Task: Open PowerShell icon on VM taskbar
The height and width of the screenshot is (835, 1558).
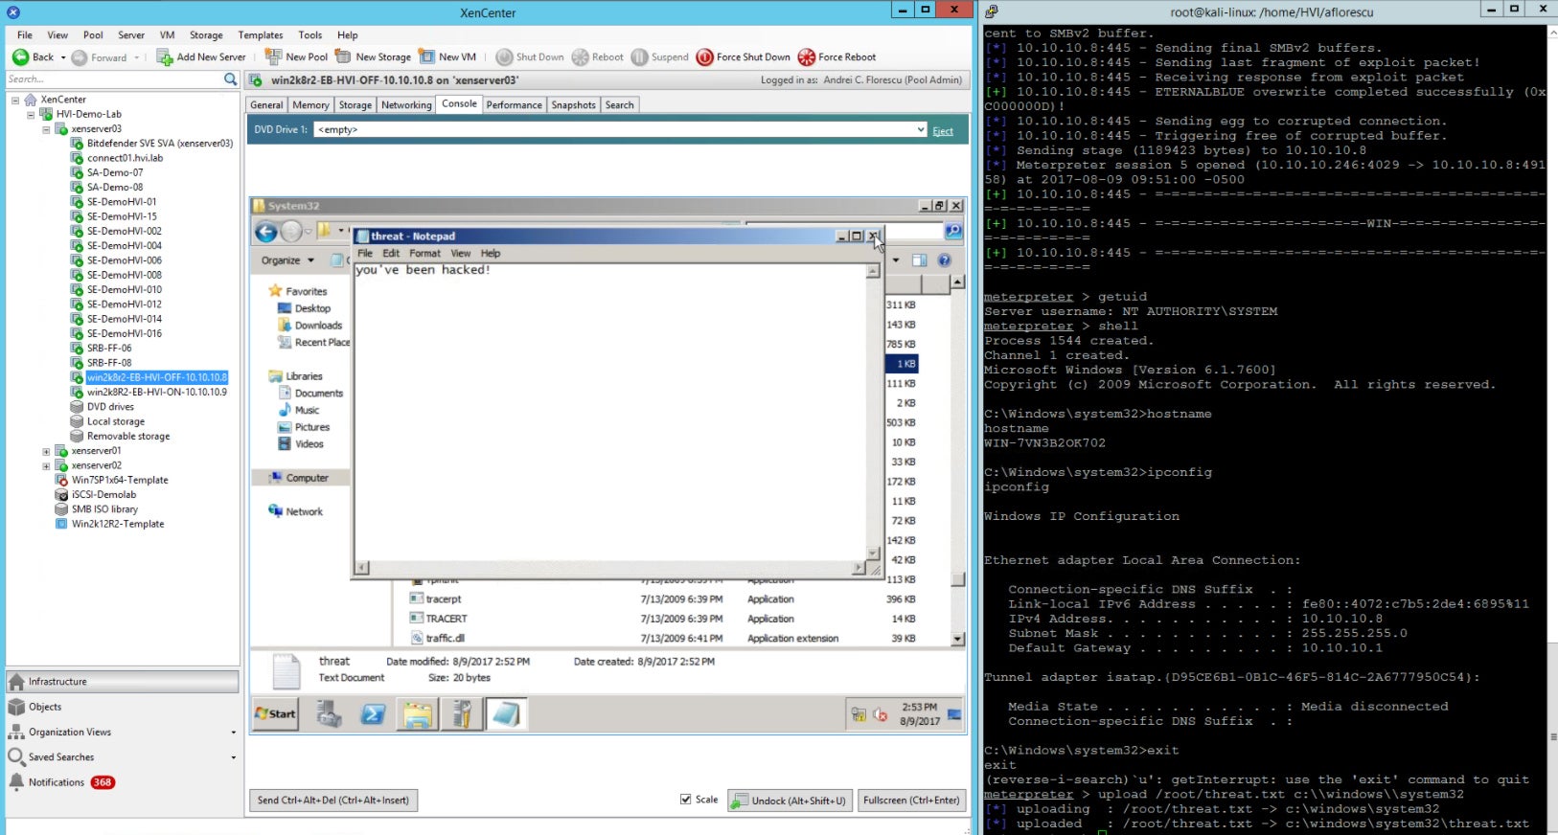Action: click(373, 714)
